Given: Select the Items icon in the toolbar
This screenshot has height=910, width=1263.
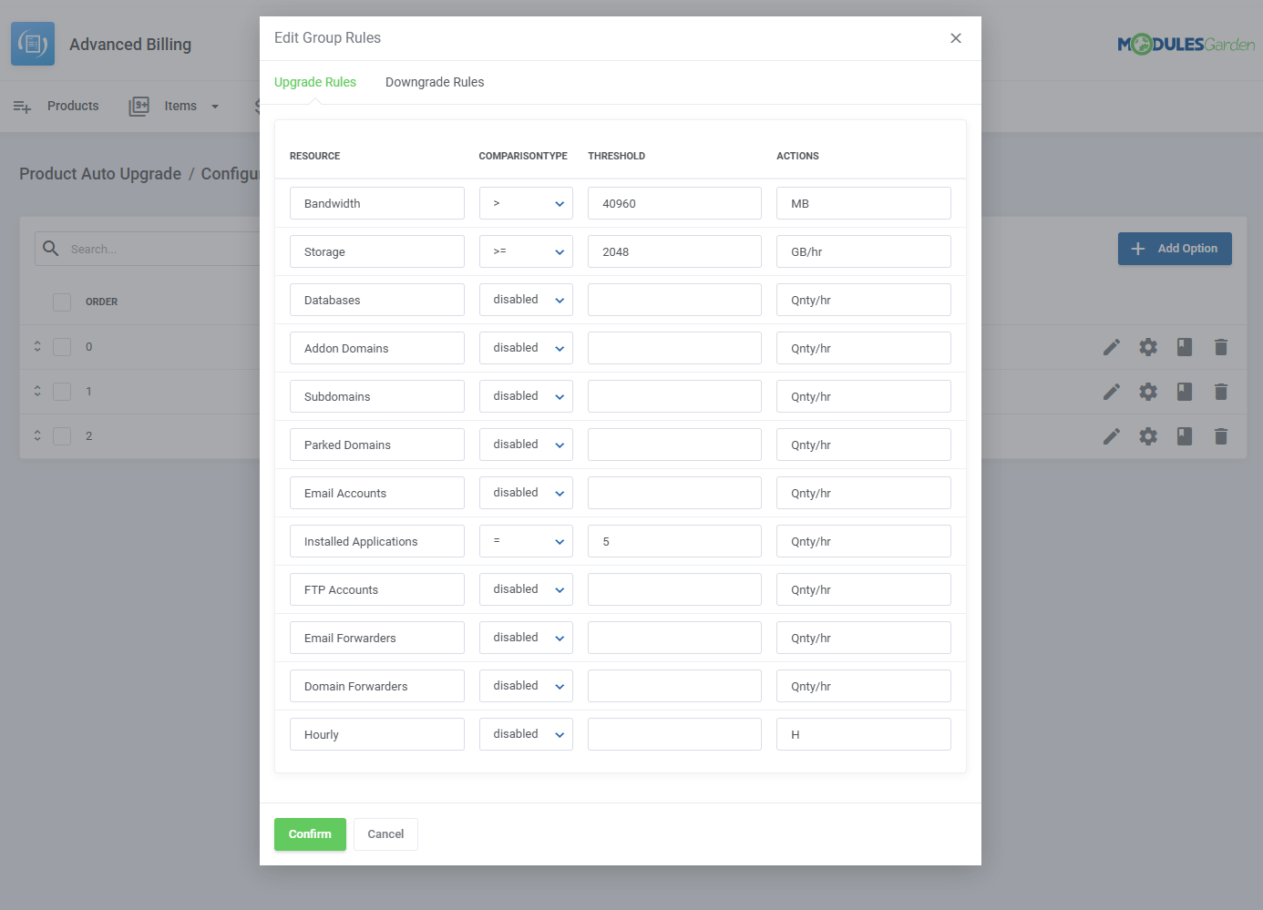Looking at the screenshot, I should pyautogui.click(x=139, y=106).
